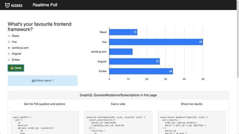
Task: Click the 'Cast a vote:' label
Action: (x=118, y=104)
